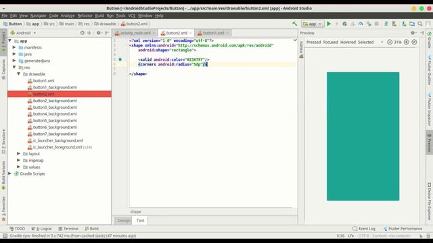Expand the manifests folder
Image resolution: width=433 pixels, height=243 pixels.
coord(14,47)
